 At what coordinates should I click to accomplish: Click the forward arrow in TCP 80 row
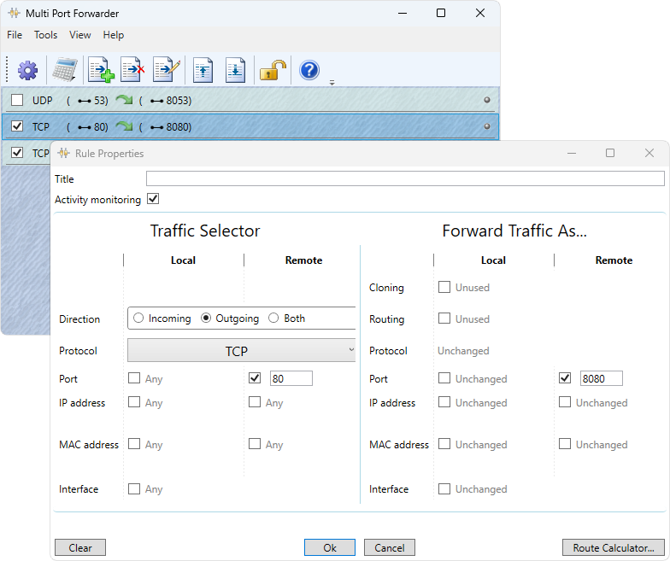124,126
